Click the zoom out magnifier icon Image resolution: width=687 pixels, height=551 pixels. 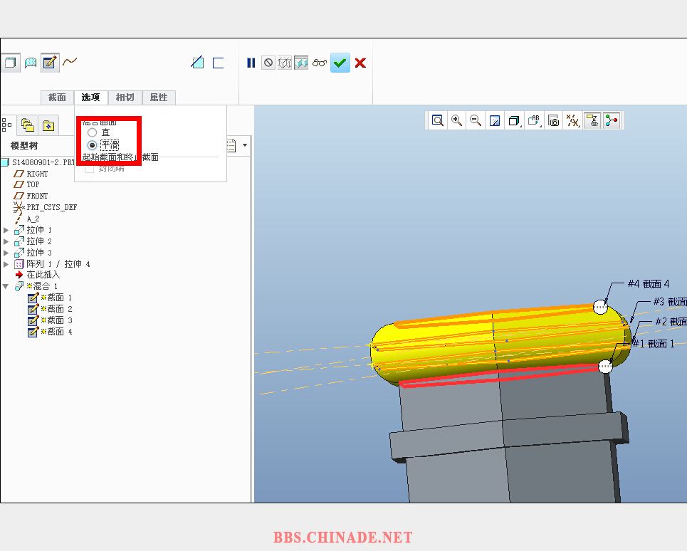(x=476, y=120)
